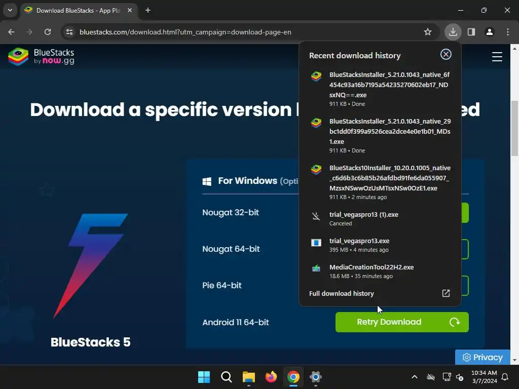Click the BlueStacks by now.gg logo

42,57
